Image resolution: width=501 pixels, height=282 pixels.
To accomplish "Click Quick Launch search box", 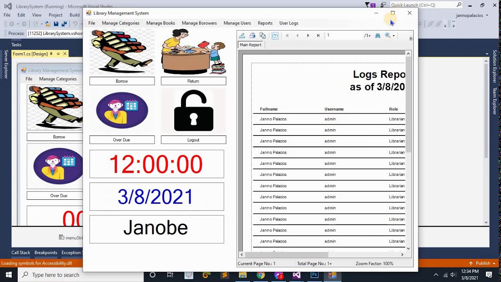I will (x=427, y=5).
